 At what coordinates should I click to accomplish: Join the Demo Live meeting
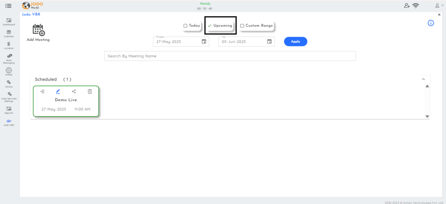[42, 91]
